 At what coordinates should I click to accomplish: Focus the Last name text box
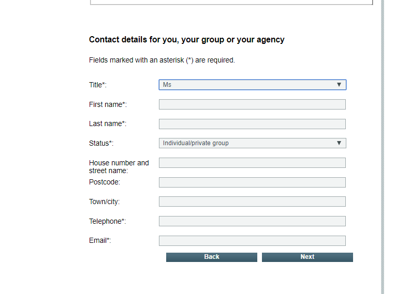252,124
